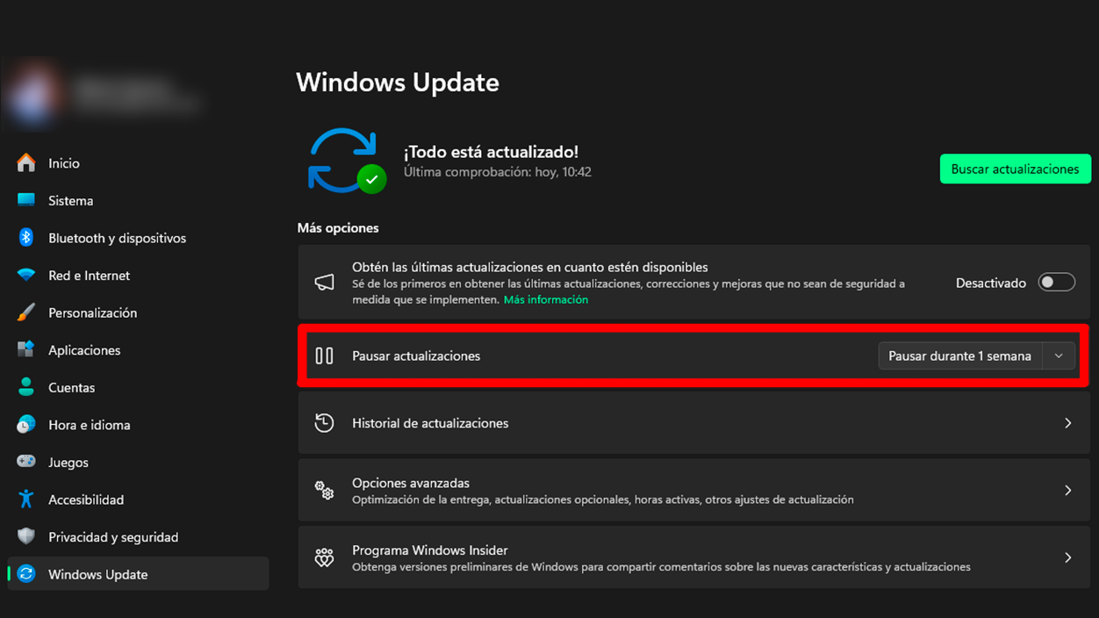
Task: Click the Pausar actualizaciones pause icon
Action: (x=325, y=356)
